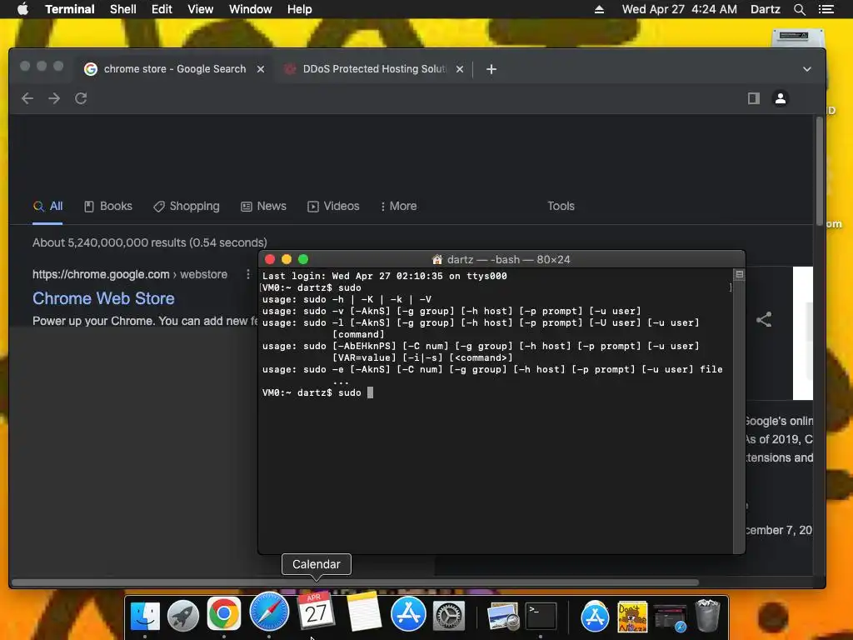Open the Help menu
This screenshot has height=640, width=853.
[299, 9]
